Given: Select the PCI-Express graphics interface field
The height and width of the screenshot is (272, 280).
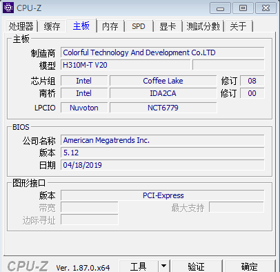Looking at the screenshot, I should tap(163, 195).
